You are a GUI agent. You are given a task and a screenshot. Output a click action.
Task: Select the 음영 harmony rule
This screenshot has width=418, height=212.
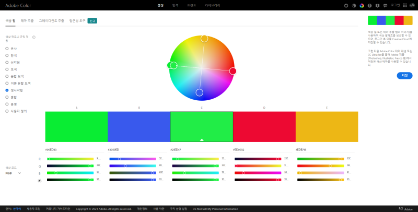click(x=11, y=104)
